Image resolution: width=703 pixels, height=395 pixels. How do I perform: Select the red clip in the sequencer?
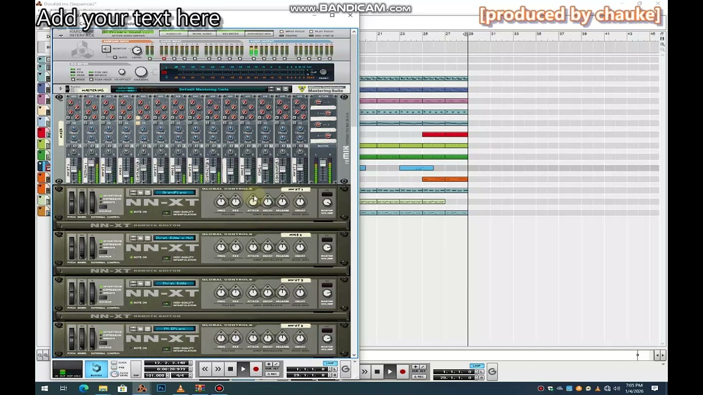[445, 134]
